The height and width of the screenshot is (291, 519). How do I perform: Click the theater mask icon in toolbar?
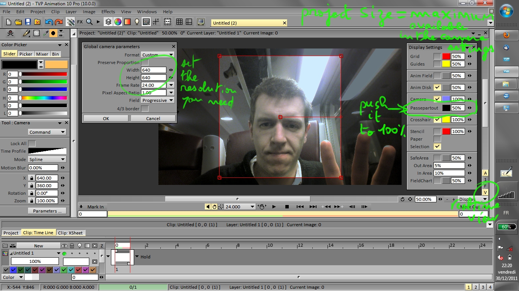coord(168,22)
